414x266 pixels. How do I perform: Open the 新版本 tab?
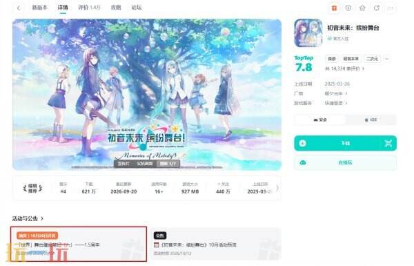(x=39, y=8)
